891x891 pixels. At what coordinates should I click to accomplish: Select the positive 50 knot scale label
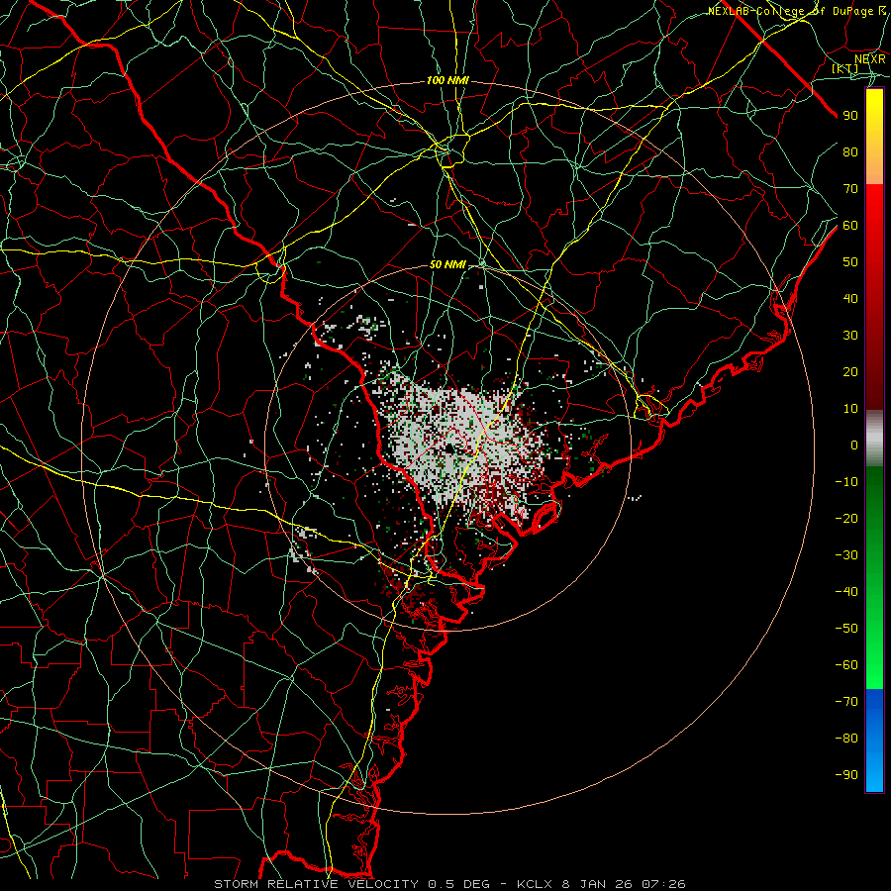(x=850, y=262)
